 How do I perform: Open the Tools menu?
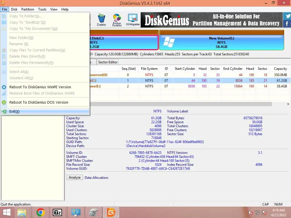[x=42, y=9]
